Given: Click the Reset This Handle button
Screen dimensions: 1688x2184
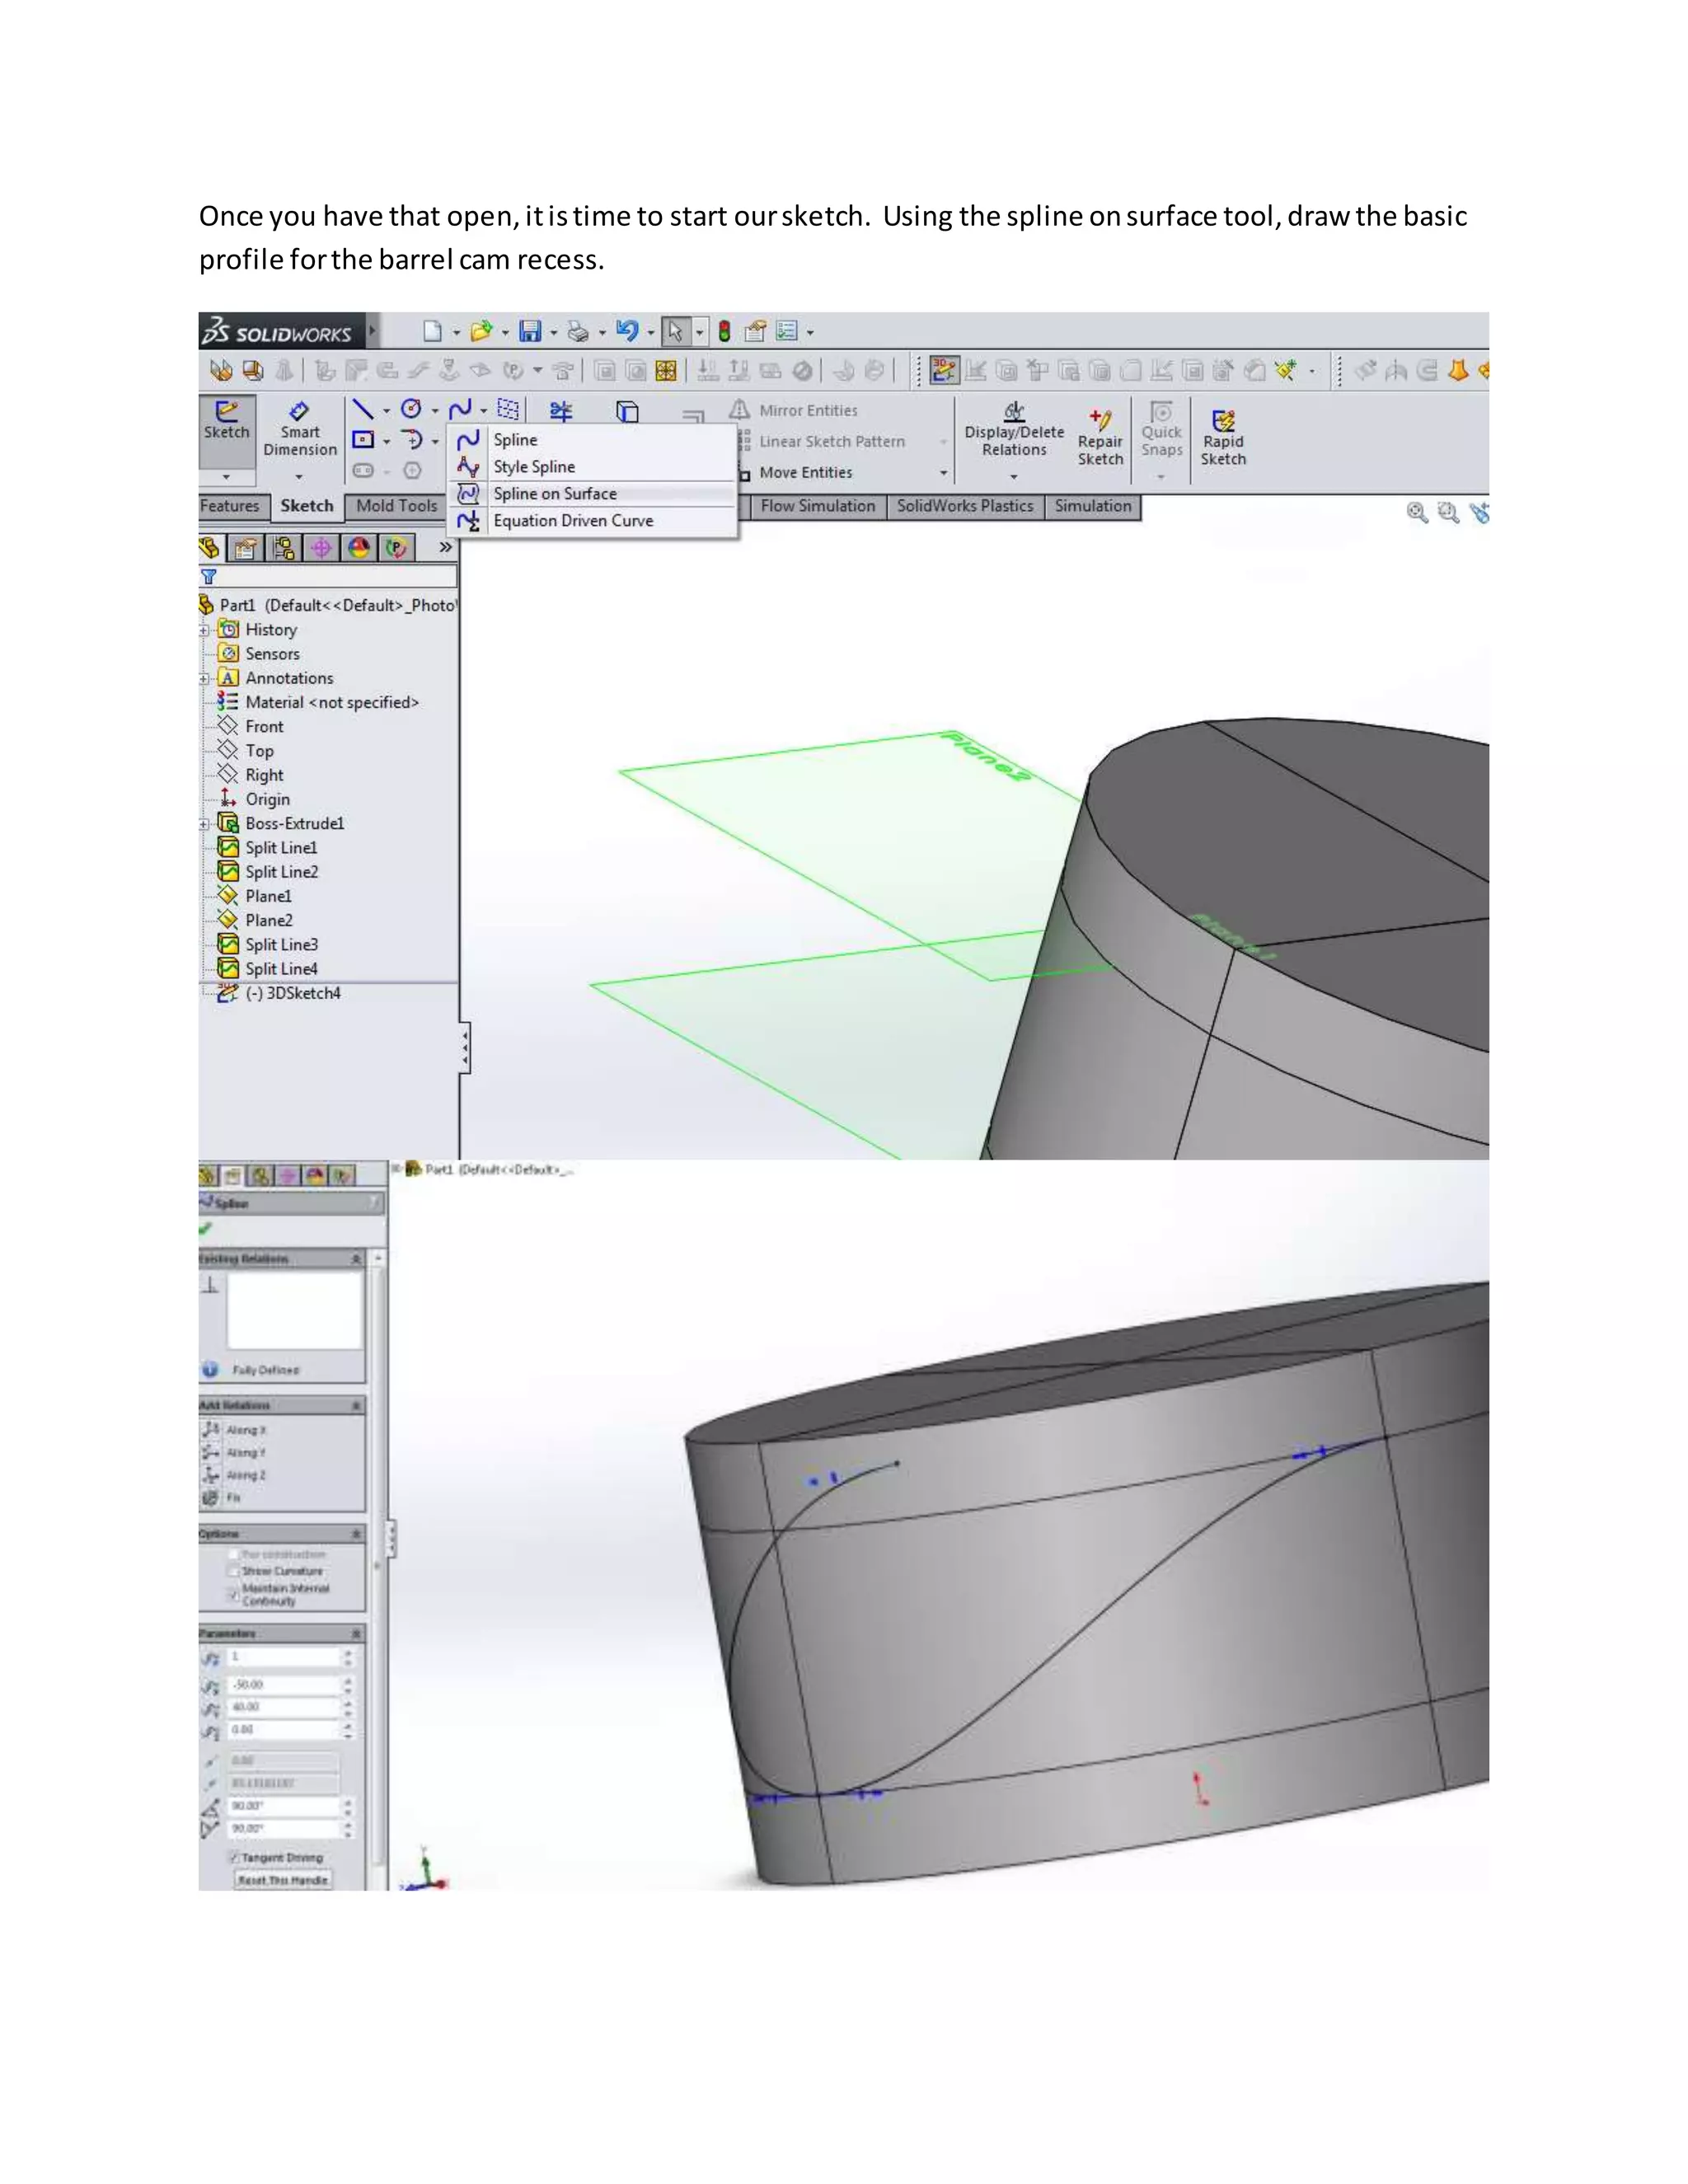Looking at the screenshot, I should tap(283, 1880).
